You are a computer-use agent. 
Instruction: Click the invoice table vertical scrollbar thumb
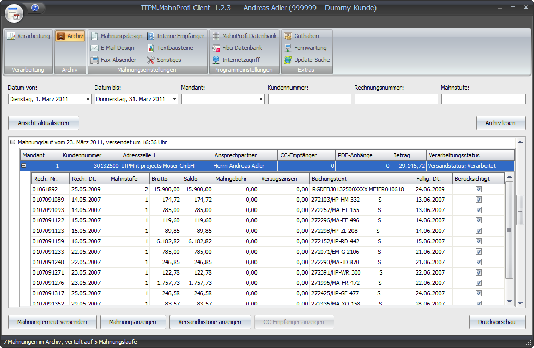(x=509, y=230)
